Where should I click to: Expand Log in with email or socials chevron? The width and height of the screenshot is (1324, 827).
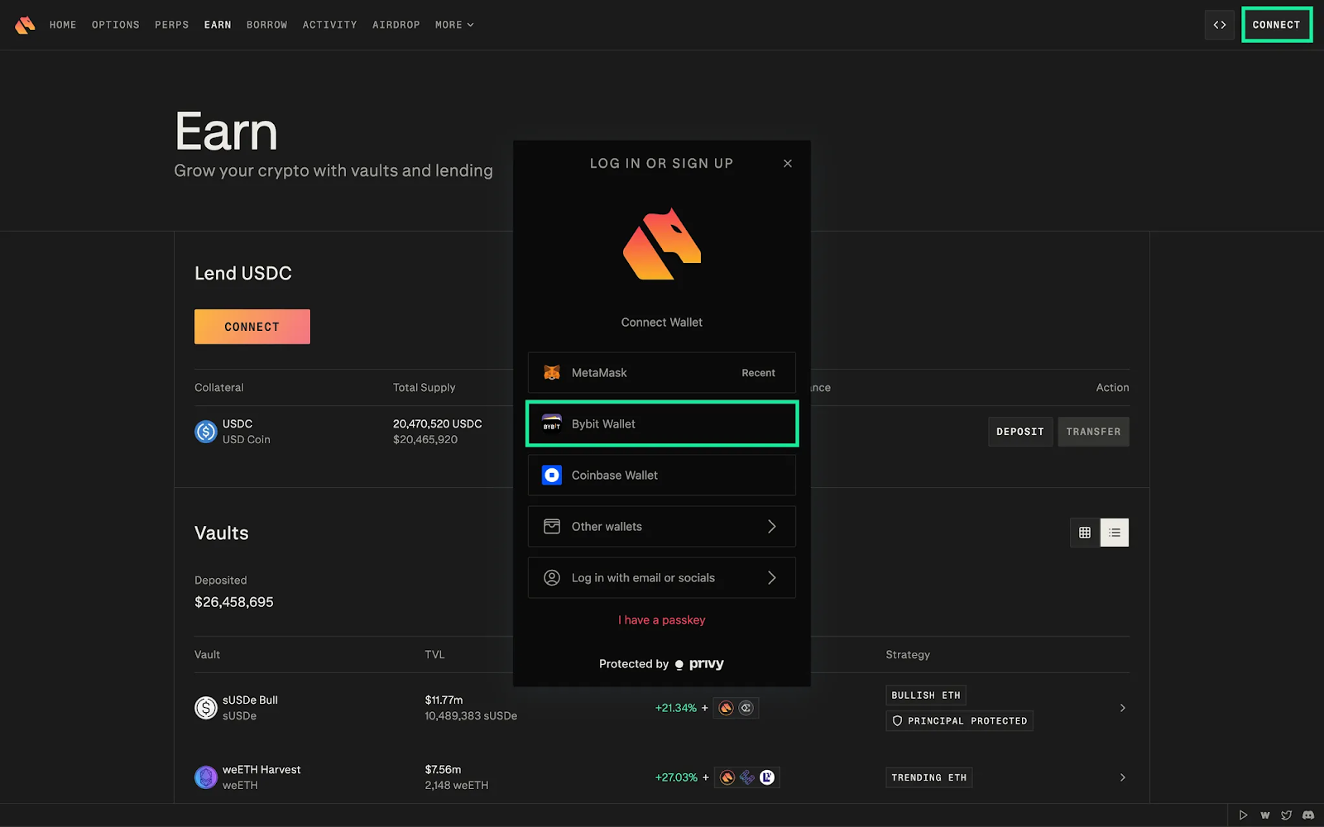coord(772,578)
